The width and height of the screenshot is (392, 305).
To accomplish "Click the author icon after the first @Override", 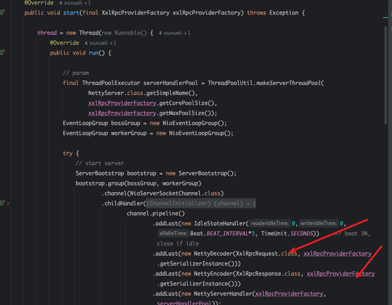I will pos(61,3).
